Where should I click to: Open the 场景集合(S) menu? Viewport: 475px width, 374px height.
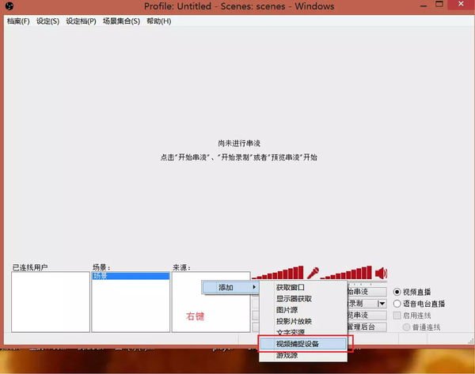click(121, 21)
